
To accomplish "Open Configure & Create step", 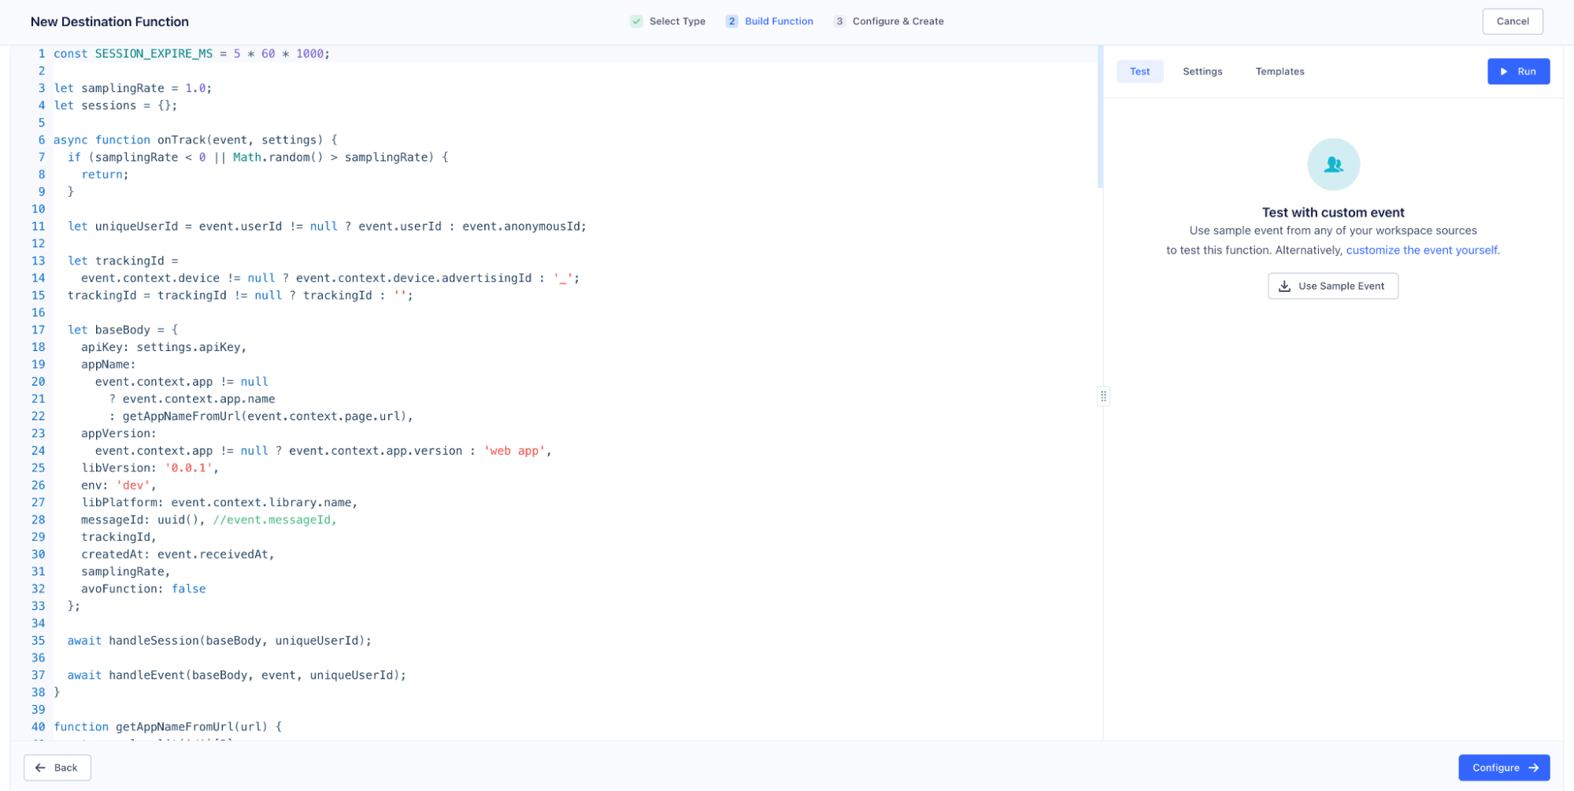I will (x=898, y=21).
